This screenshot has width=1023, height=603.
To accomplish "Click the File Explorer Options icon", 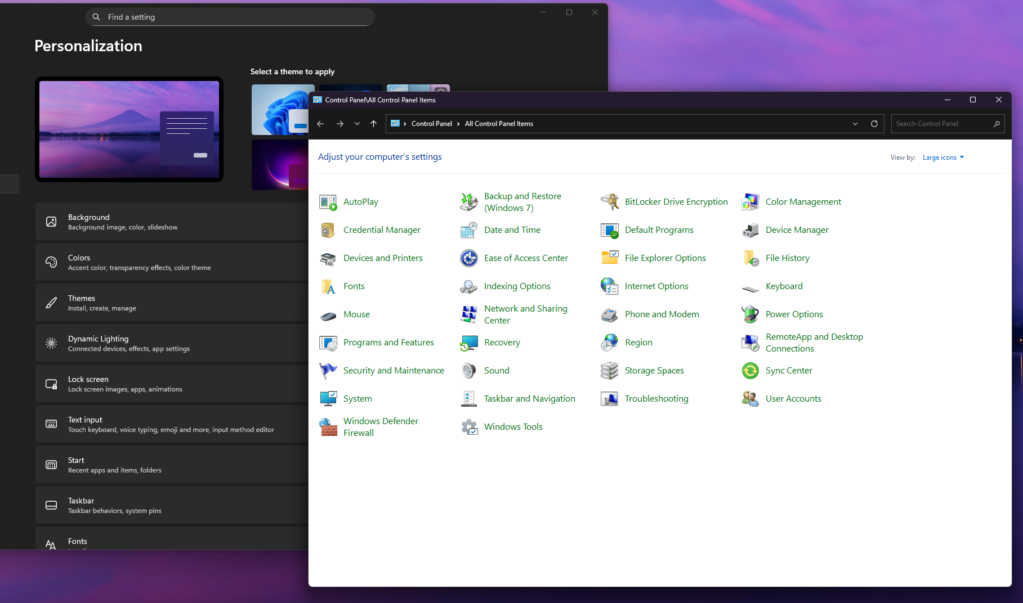I will click(x=609, y=258).
